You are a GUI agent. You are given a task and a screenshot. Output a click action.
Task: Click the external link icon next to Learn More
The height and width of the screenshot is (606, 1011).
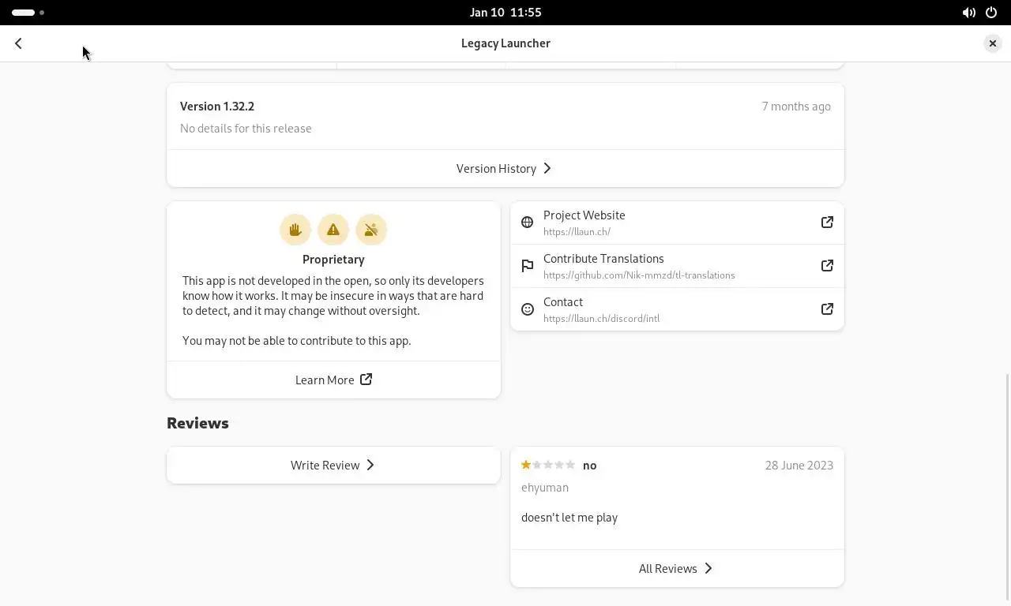click(x=366, y=380)
